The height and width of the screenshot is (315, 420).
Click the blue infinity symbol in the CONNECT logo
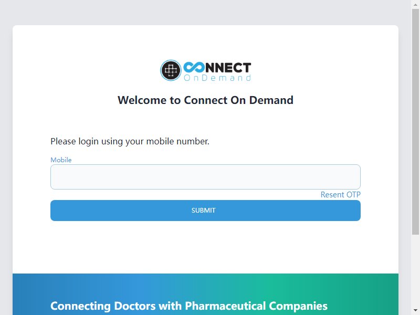point(194,67)
